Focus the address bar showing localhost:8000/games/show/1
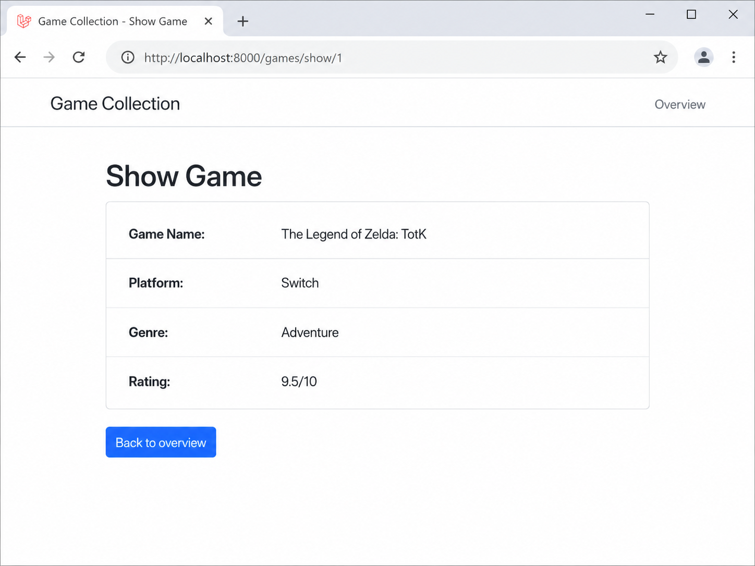The image size is (755, 566). coord(392,57)
